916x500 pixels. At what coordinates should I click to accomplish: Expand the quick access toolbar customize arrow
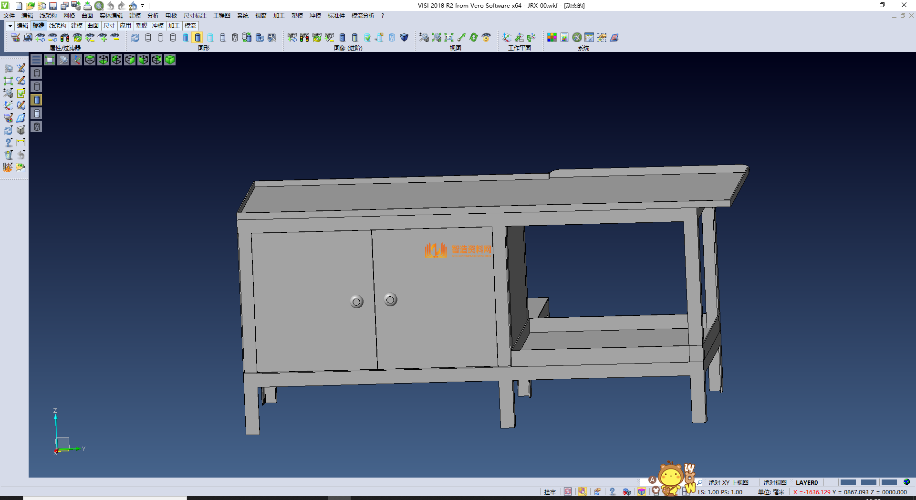tap(142, 6)
